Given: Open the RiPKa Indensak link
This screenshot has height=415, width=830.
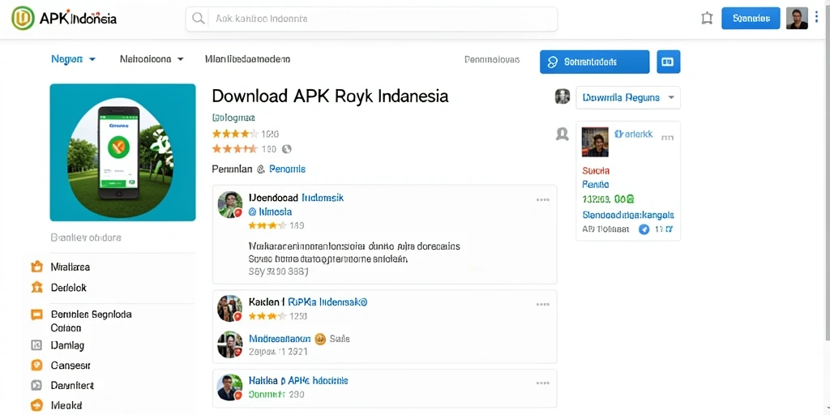Looking at the screenshot, I should (x=327, y=302).
